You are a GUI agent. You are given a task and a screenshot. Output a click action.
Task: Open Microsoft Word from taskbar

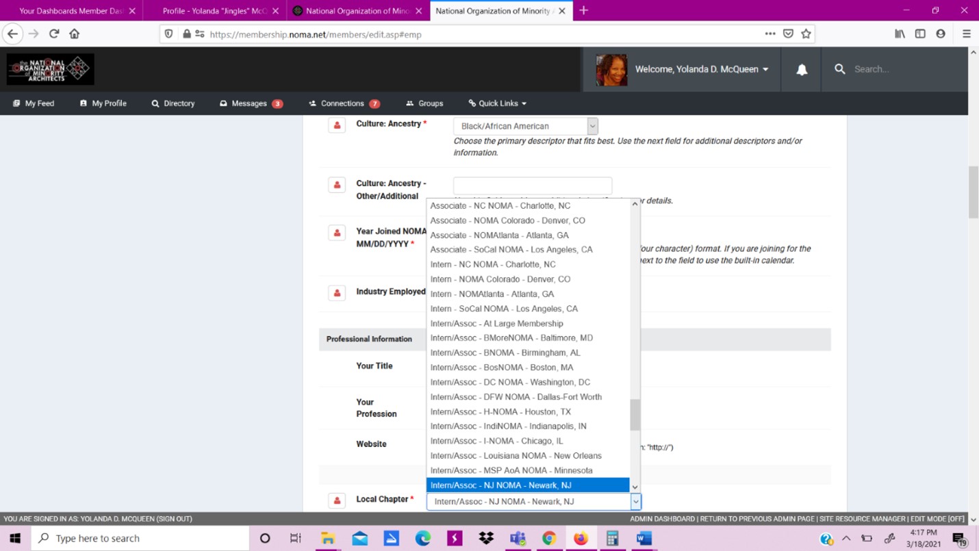click(x=644, y=538)
